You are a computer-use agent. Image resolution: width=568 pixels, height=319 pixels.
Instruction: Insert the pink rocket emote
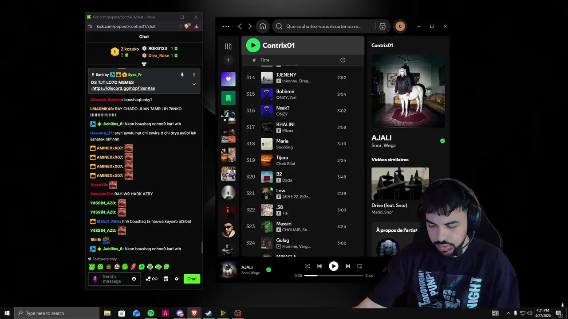coord(133,267)
